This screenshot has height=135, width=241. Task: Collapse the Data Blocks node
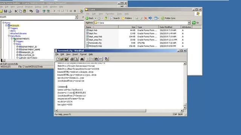click(9, 36)
